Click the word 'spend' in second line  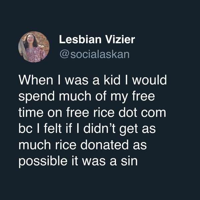click(36, 96)
